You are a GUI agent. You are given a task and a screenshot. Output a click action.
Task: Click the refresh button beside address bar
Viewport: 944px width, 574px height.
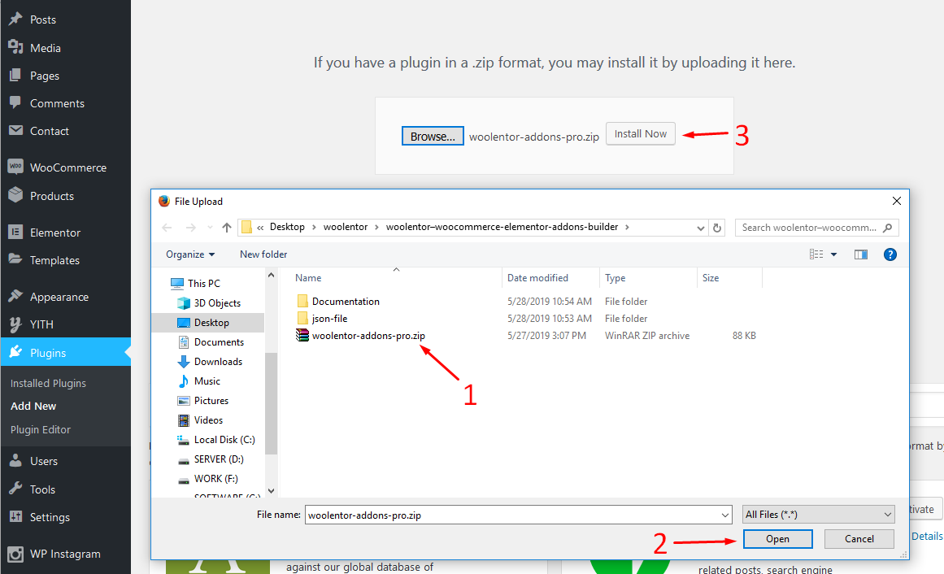point(717,228)
